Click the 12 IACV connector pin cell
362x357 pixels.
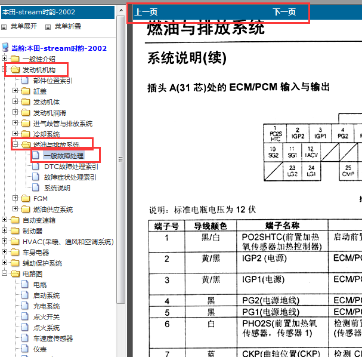tap(311, 152)
